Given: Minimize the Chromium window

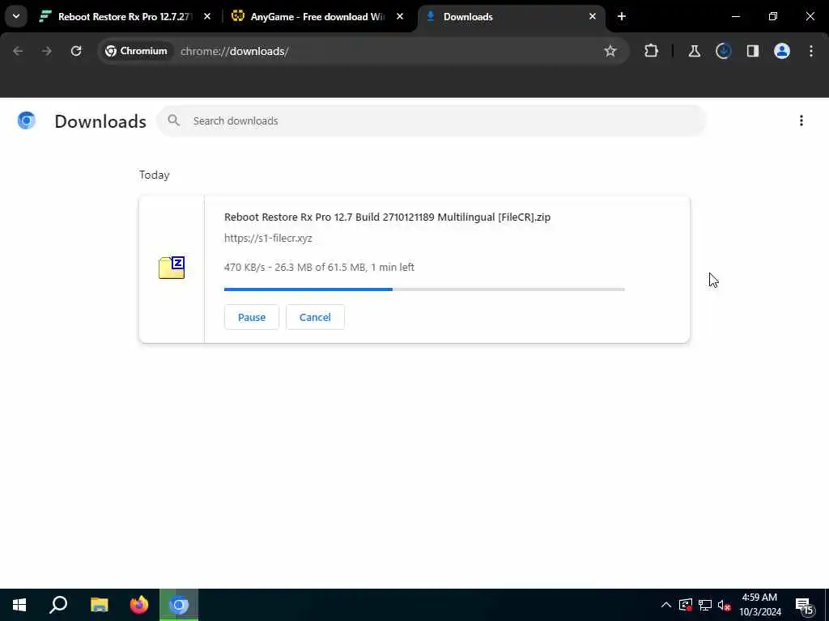Looking at the screenshot, I should [735, 16].
